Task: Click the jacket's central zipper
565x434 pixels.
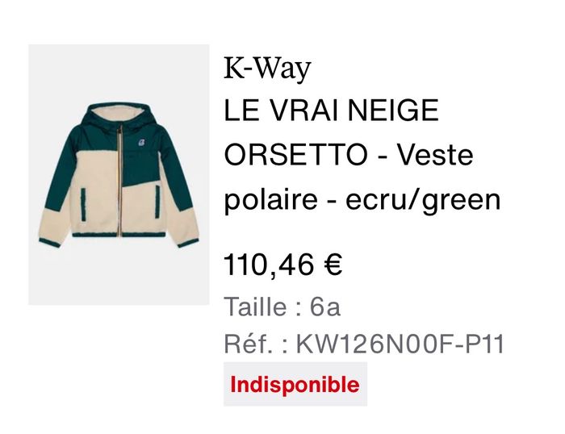Action: pos(119,180)
